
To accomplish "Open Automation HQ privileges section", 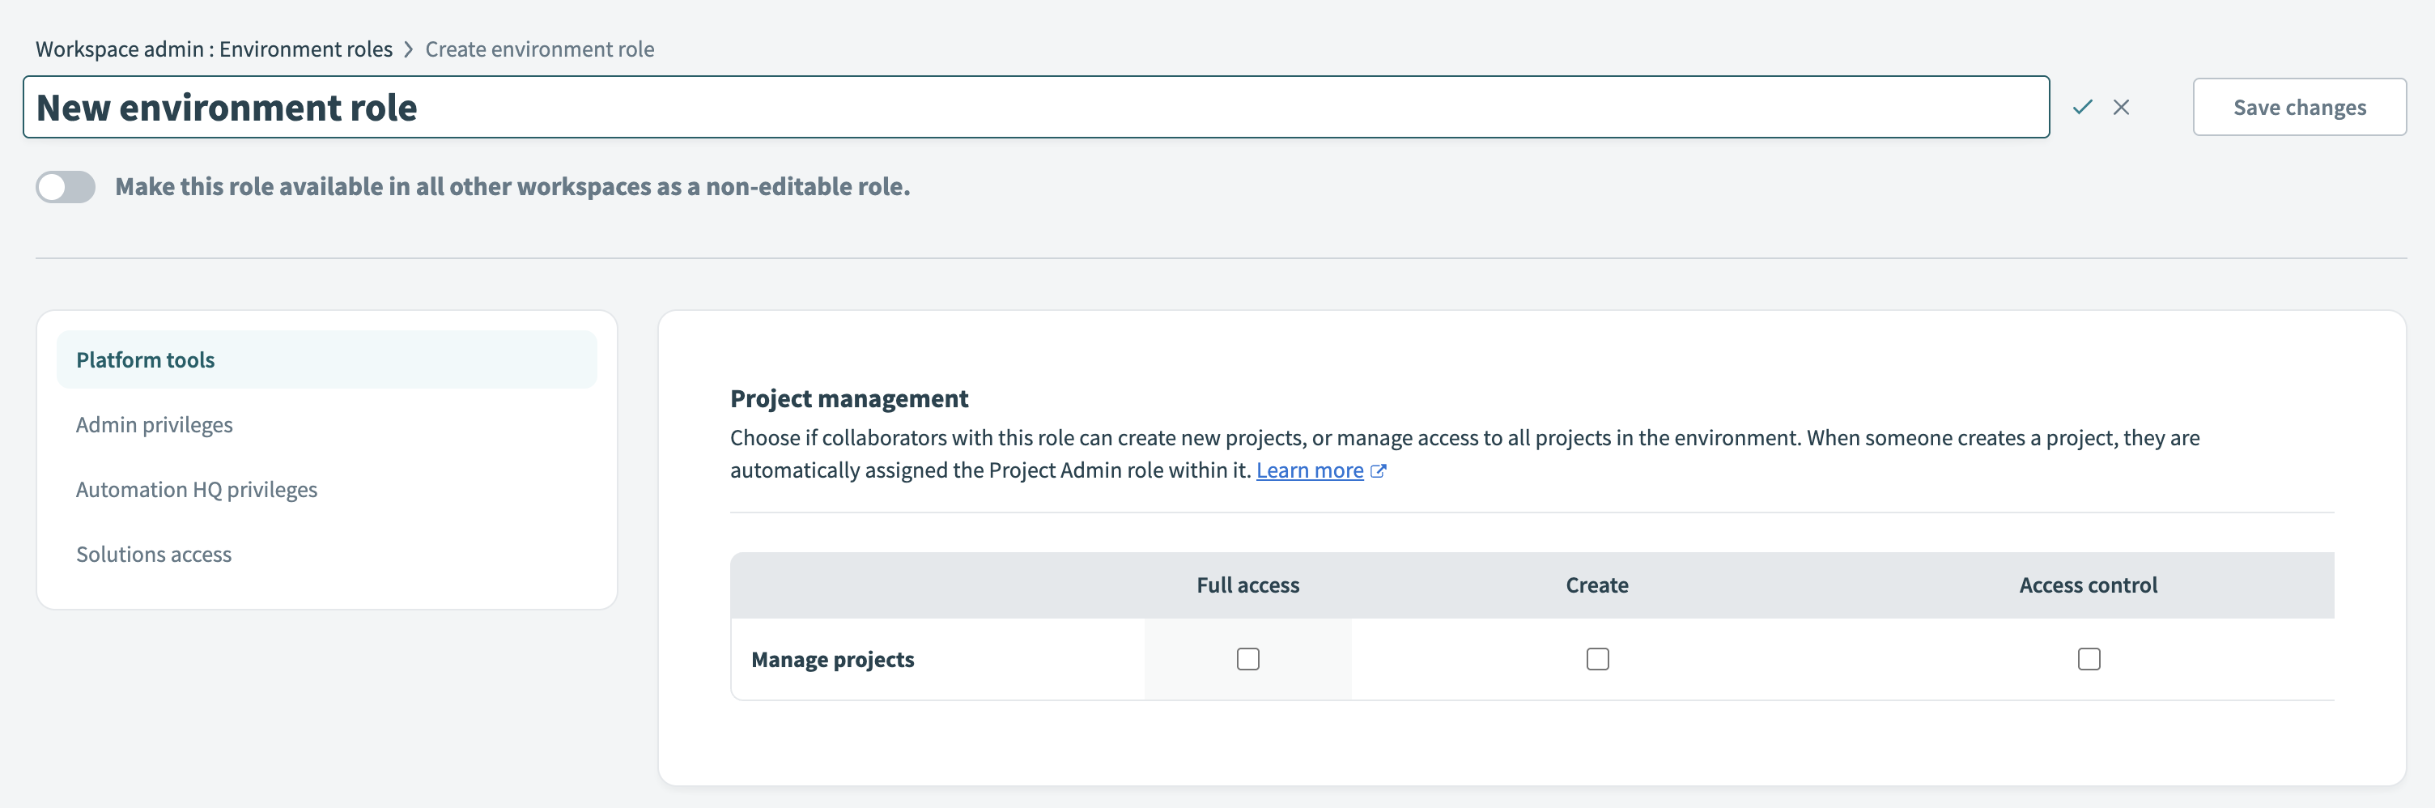I will click(197, 488).
